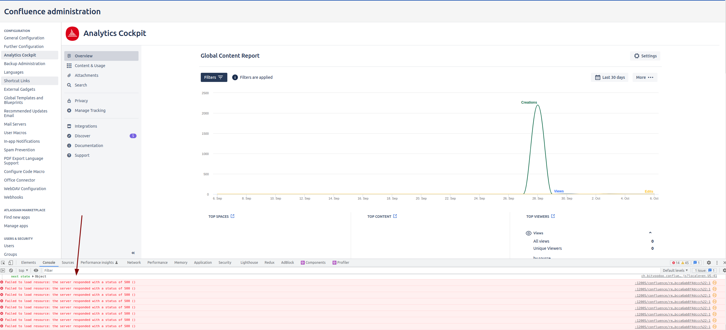Open the top context dropdown
726x330 pixels.
click(23, 270)
